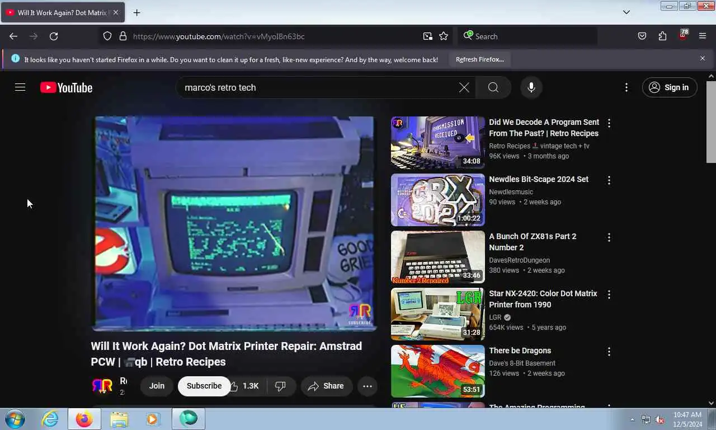This screenshot has height=430, width=716.
Task: Close the YouTube browser tab
Action: pyautogui.click(x=116, y=12)
